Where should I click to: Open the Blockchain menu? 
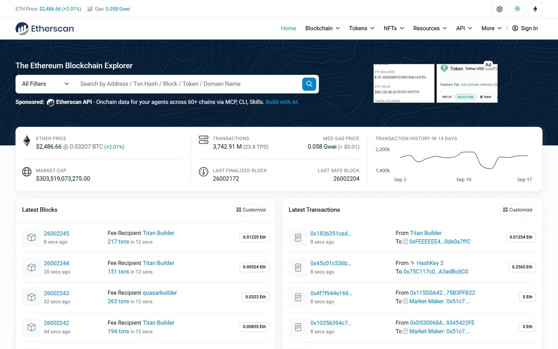tap(322, 28)
